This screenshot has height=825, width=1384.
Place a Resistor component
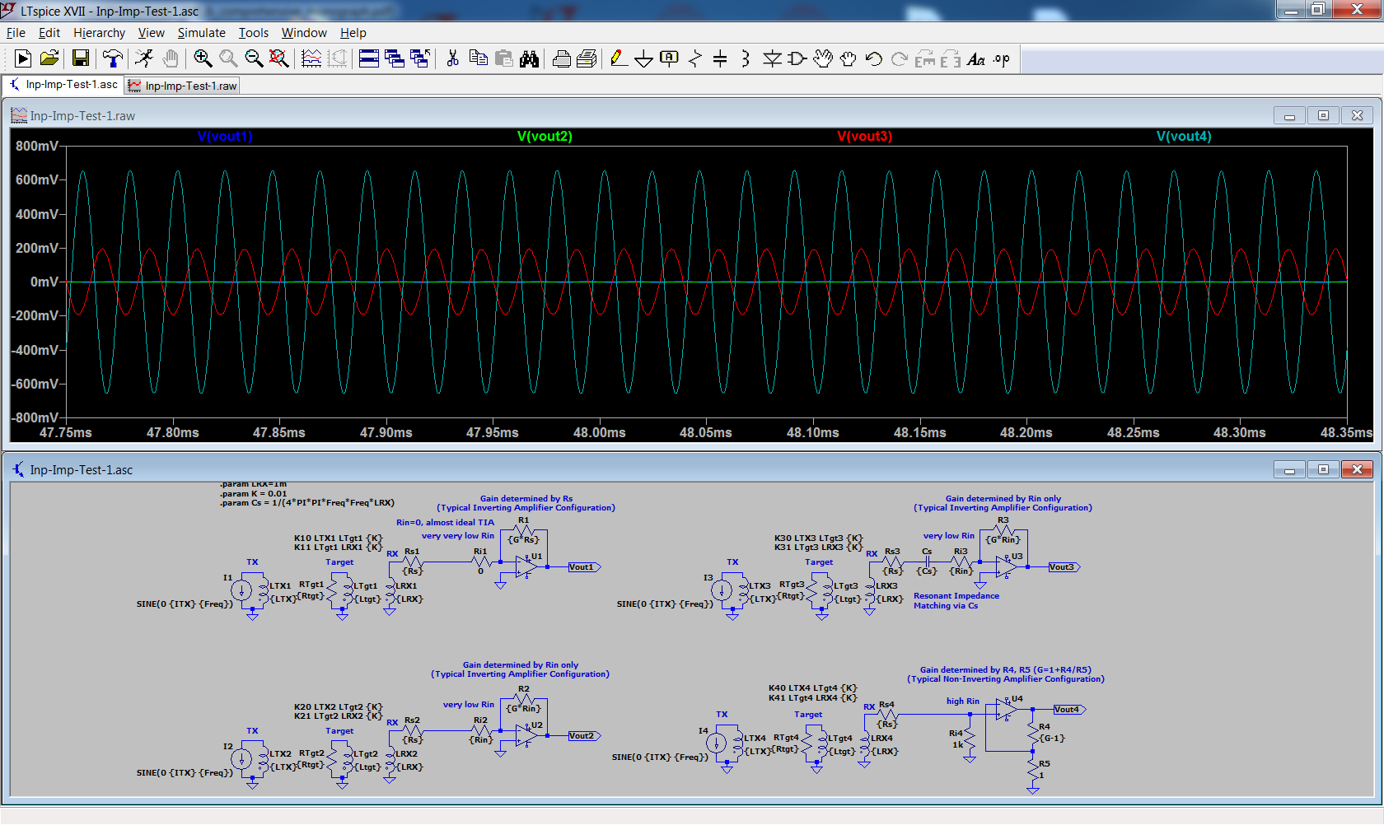(695, 58)
